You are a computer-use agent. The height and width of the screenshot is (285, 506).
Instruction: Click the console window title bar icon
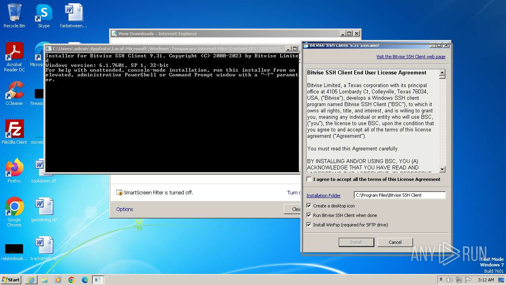(x=49, y=49)
